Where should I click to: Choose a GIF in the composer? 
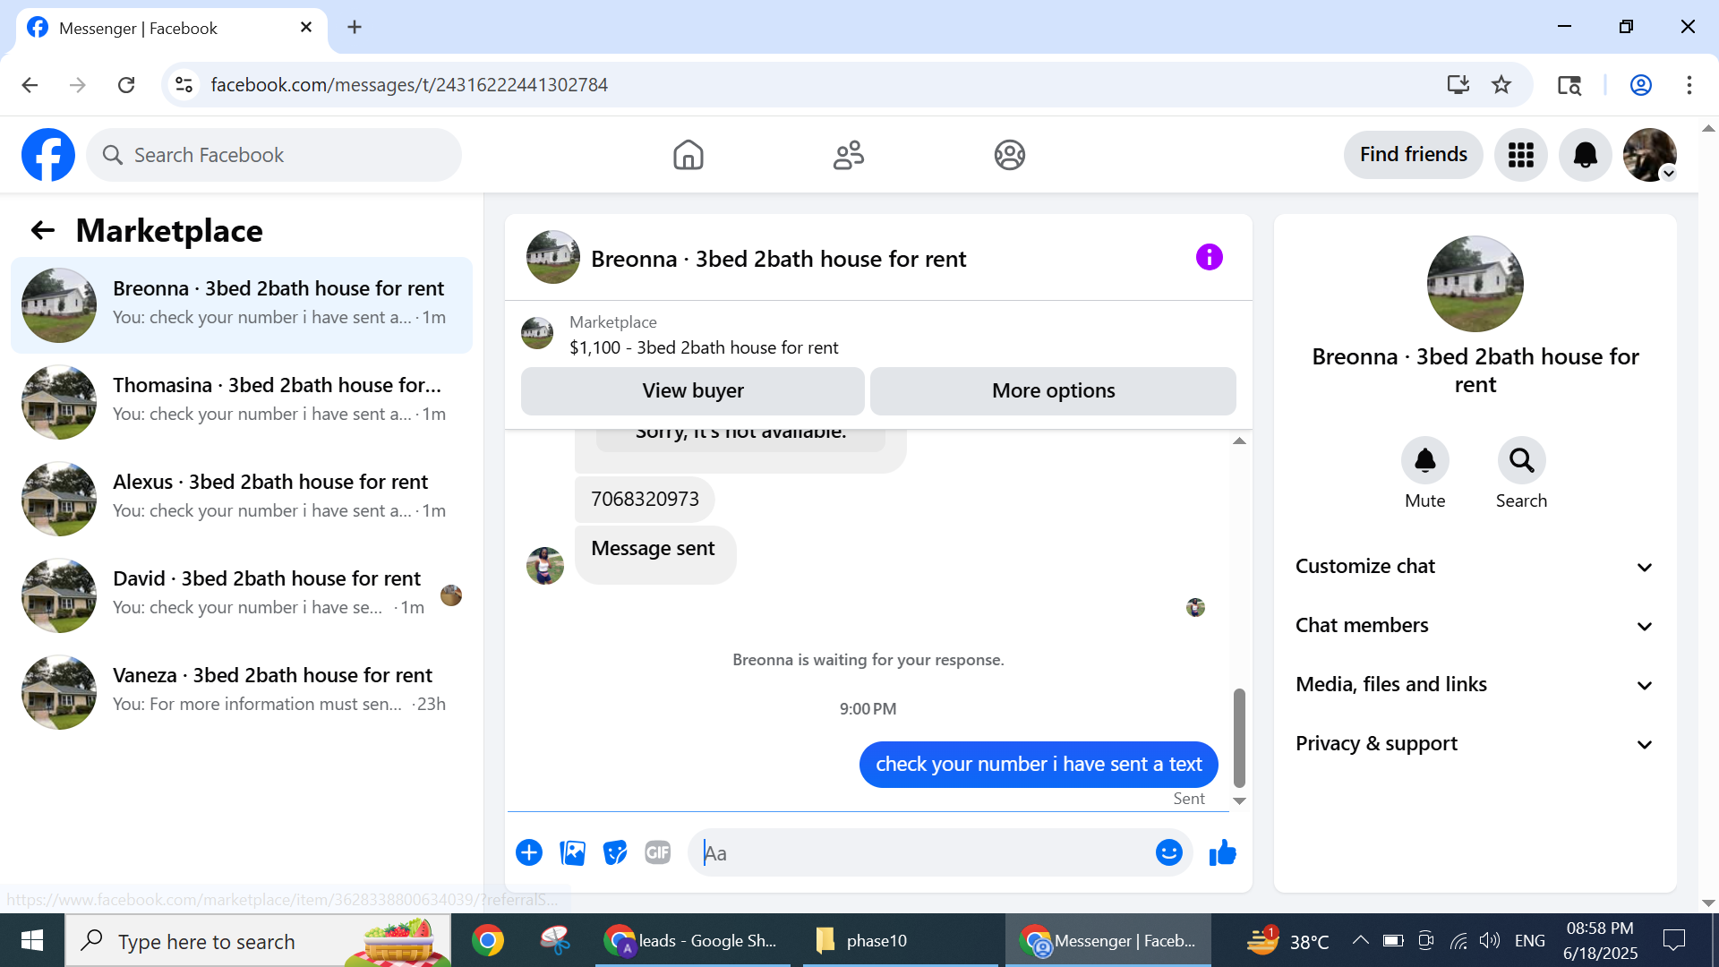(x=658, y=852)
